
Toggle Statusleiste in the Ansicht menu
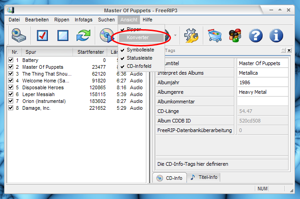(141, 58)
